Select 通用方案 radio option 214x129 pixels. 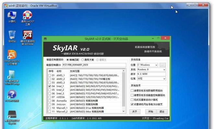pyautogui.click(x=88, y=60)
